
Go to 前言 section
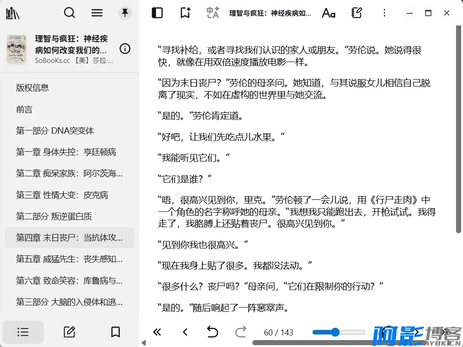click(x=25, y=110)
